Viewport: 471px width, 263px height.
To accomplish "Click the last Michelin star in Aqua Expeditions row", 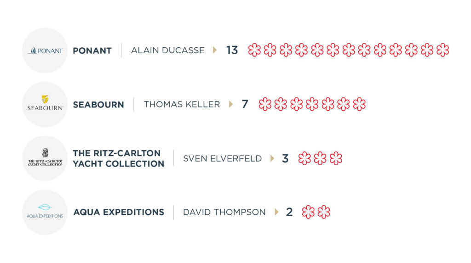I will tap(324, 212).
